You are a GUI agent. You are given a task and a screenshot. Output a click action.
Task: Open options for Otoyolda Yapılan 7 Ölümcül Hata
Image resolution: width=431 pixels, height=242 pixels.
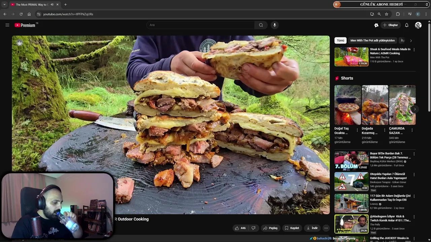tap(414, 174)
